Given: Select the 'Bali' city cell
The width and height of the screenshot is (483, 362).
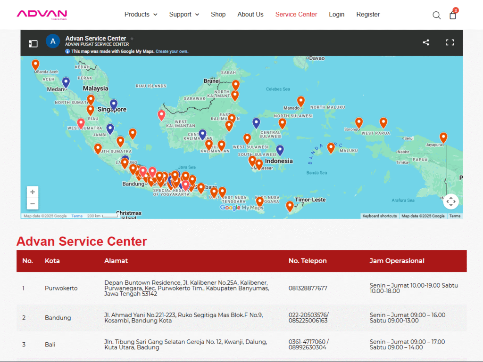Looking at the screenshot, I should click(50, 345).
